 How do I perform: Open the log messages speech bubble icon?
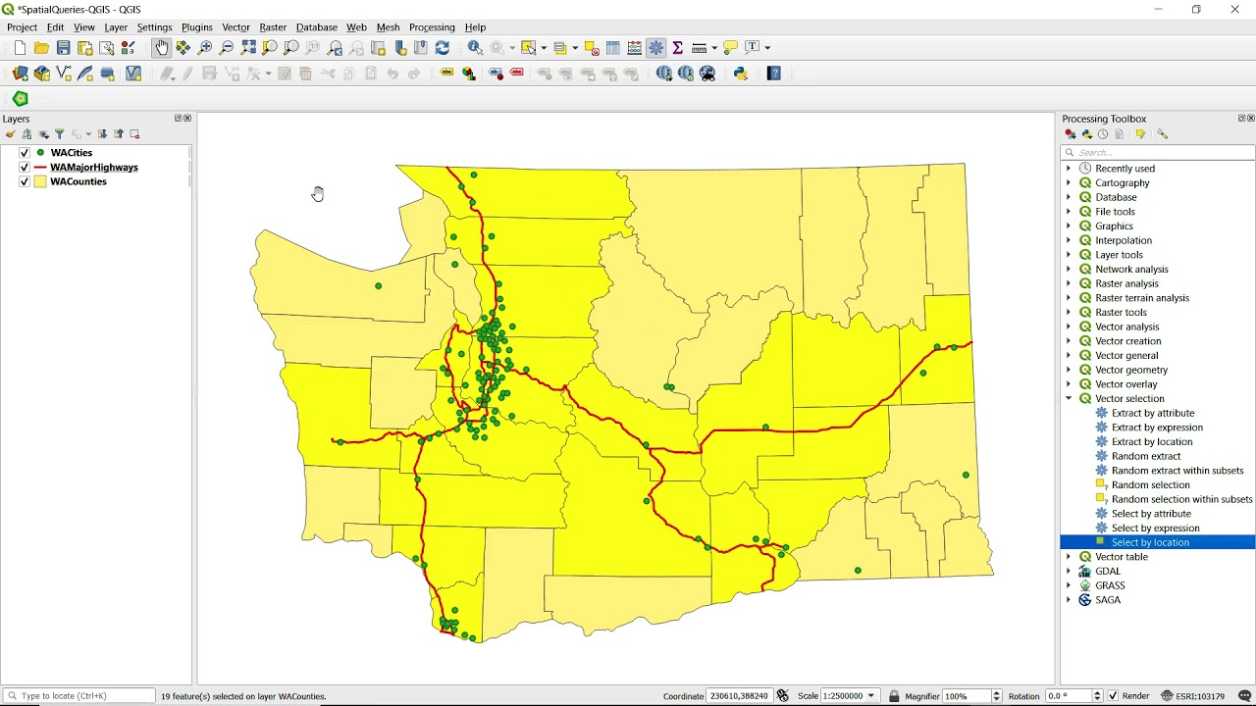[x=1244, y=696]
